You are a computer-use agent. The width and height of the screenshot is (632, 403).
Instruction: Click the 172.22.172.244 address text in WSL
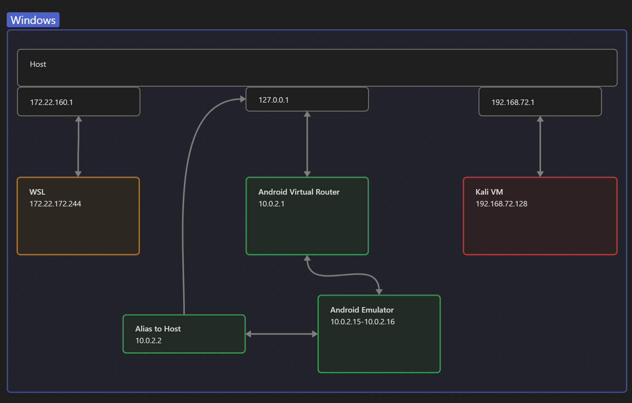pos(55,204)
